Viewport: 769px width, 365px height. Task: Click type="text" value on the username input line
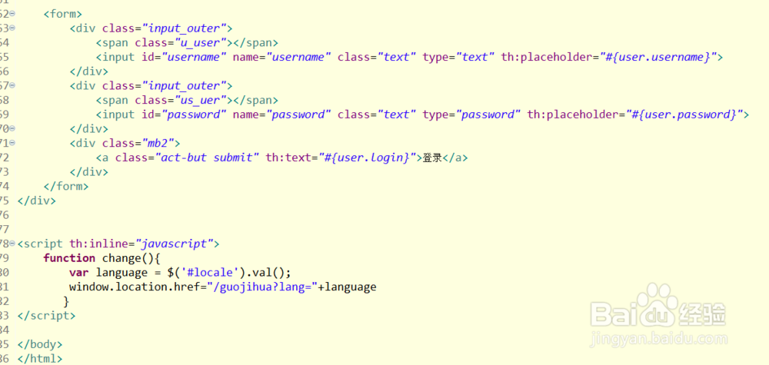[x=475, y=57]
